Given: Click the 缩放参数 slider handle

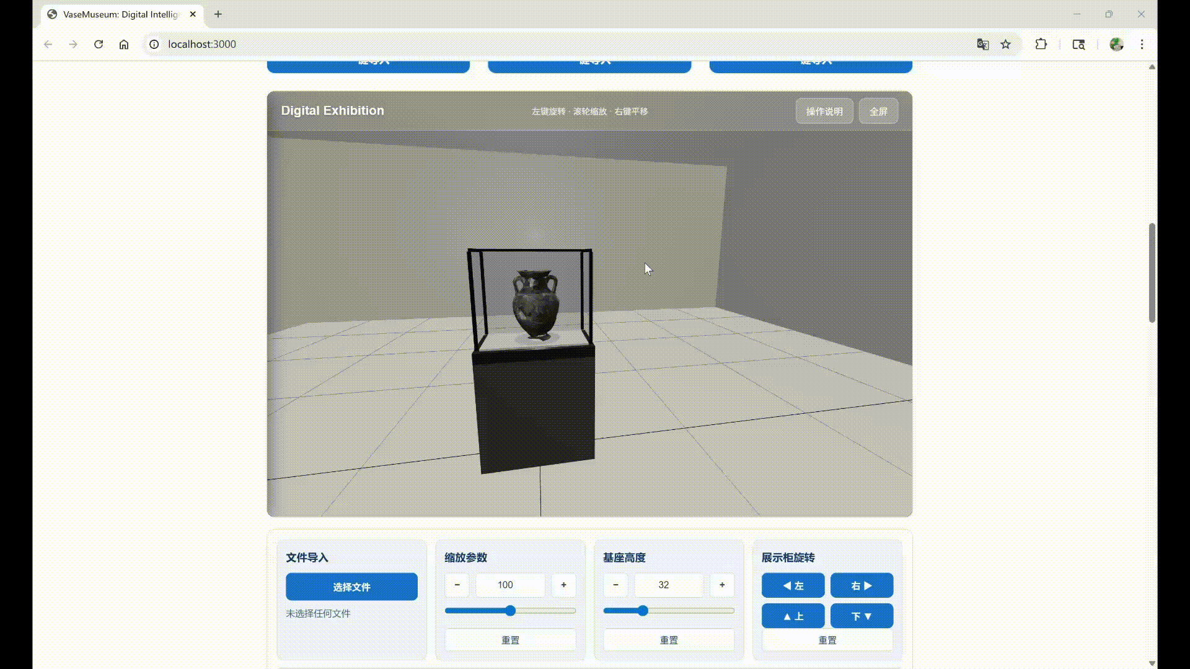Looking at the screenshot, I should click(511, 611).
